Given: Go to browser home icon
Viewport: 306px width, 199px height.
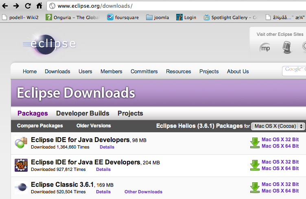Looking at the screenshot, I should tap(39, 6).
